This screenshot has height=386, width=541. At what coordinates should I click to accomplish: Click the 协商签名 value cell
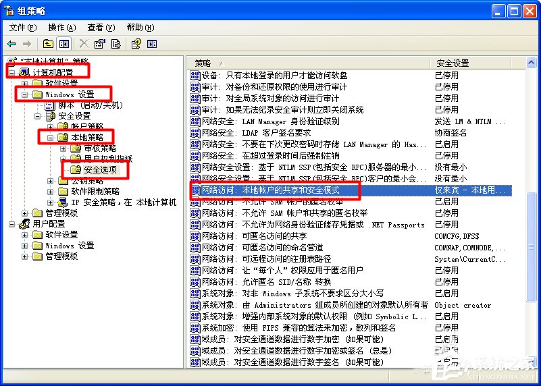pyautogui.click(x=450, y=133)
